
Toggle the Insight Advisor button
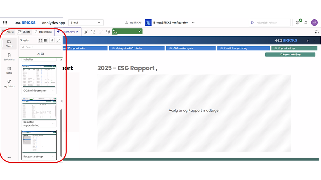(x=67, y=32)
